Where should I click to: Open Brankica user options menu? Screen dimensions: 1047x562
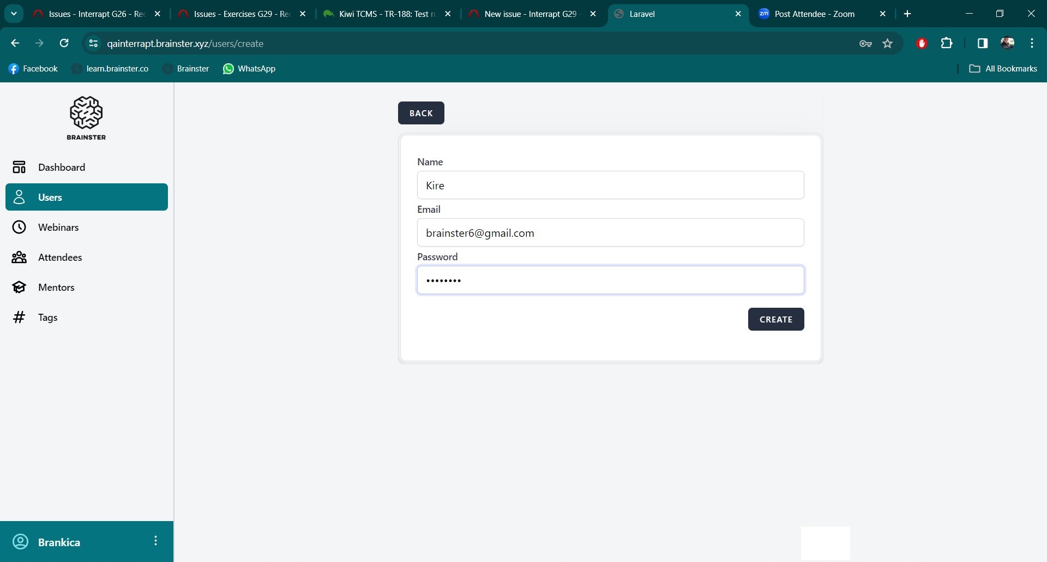[x=156, y=541]
